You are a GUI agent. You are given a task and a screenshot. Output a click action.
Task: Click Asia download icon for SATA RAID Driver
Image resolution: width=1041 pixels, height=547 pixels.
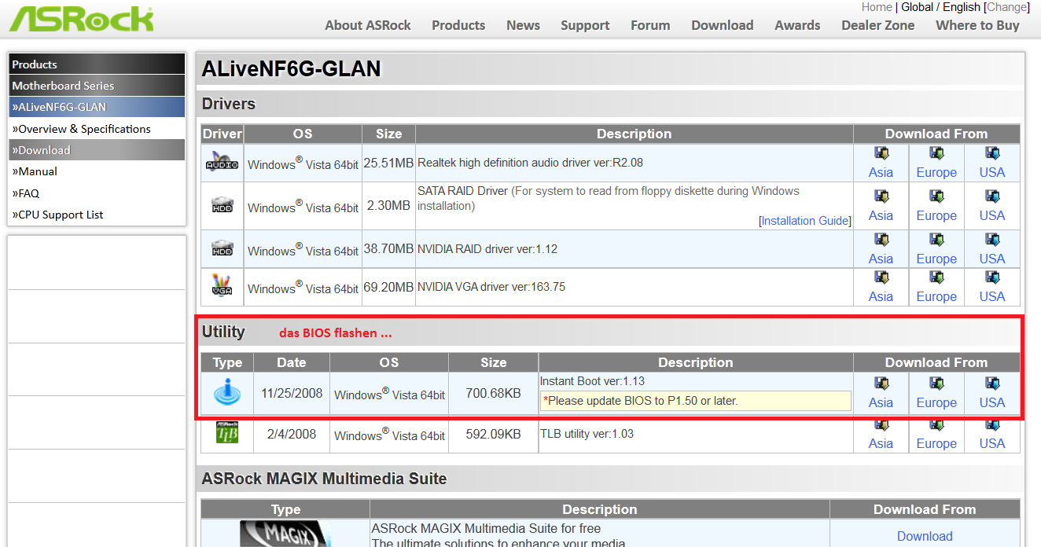881,196
